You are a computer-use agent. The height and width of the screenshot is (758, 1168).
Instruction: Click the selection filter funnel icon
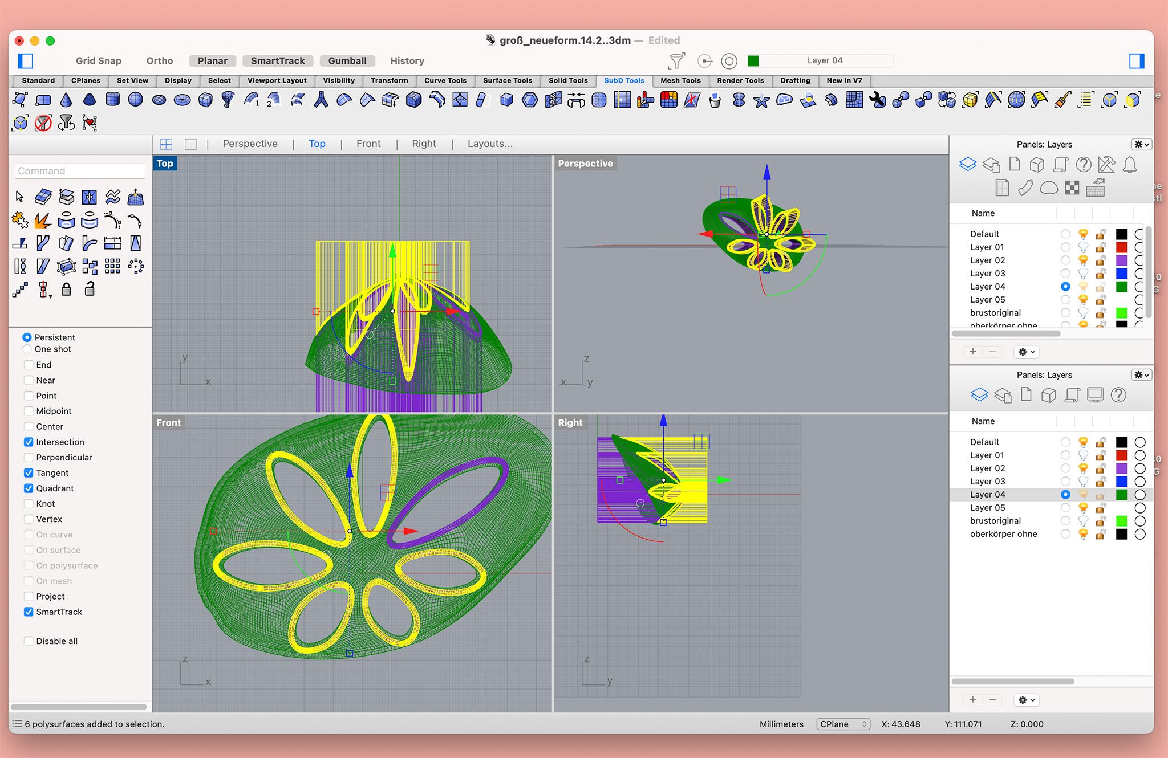tap(676, 61)
